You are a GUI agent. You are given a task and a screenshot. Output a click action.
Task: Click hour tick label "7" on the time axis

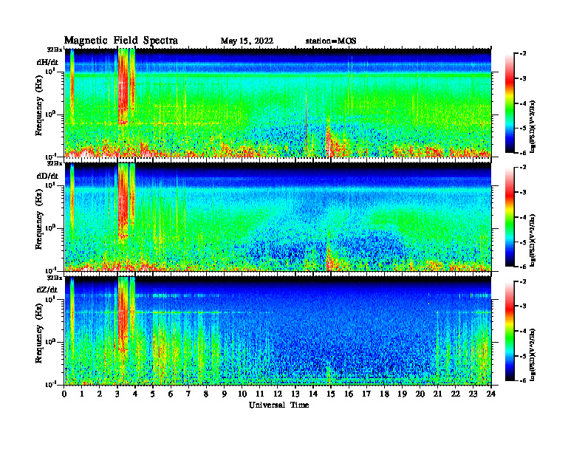click(x=188, y=394)
